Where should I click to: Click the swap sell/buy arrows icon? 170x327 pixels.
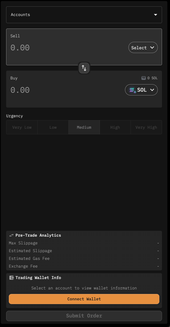[84, 68]
